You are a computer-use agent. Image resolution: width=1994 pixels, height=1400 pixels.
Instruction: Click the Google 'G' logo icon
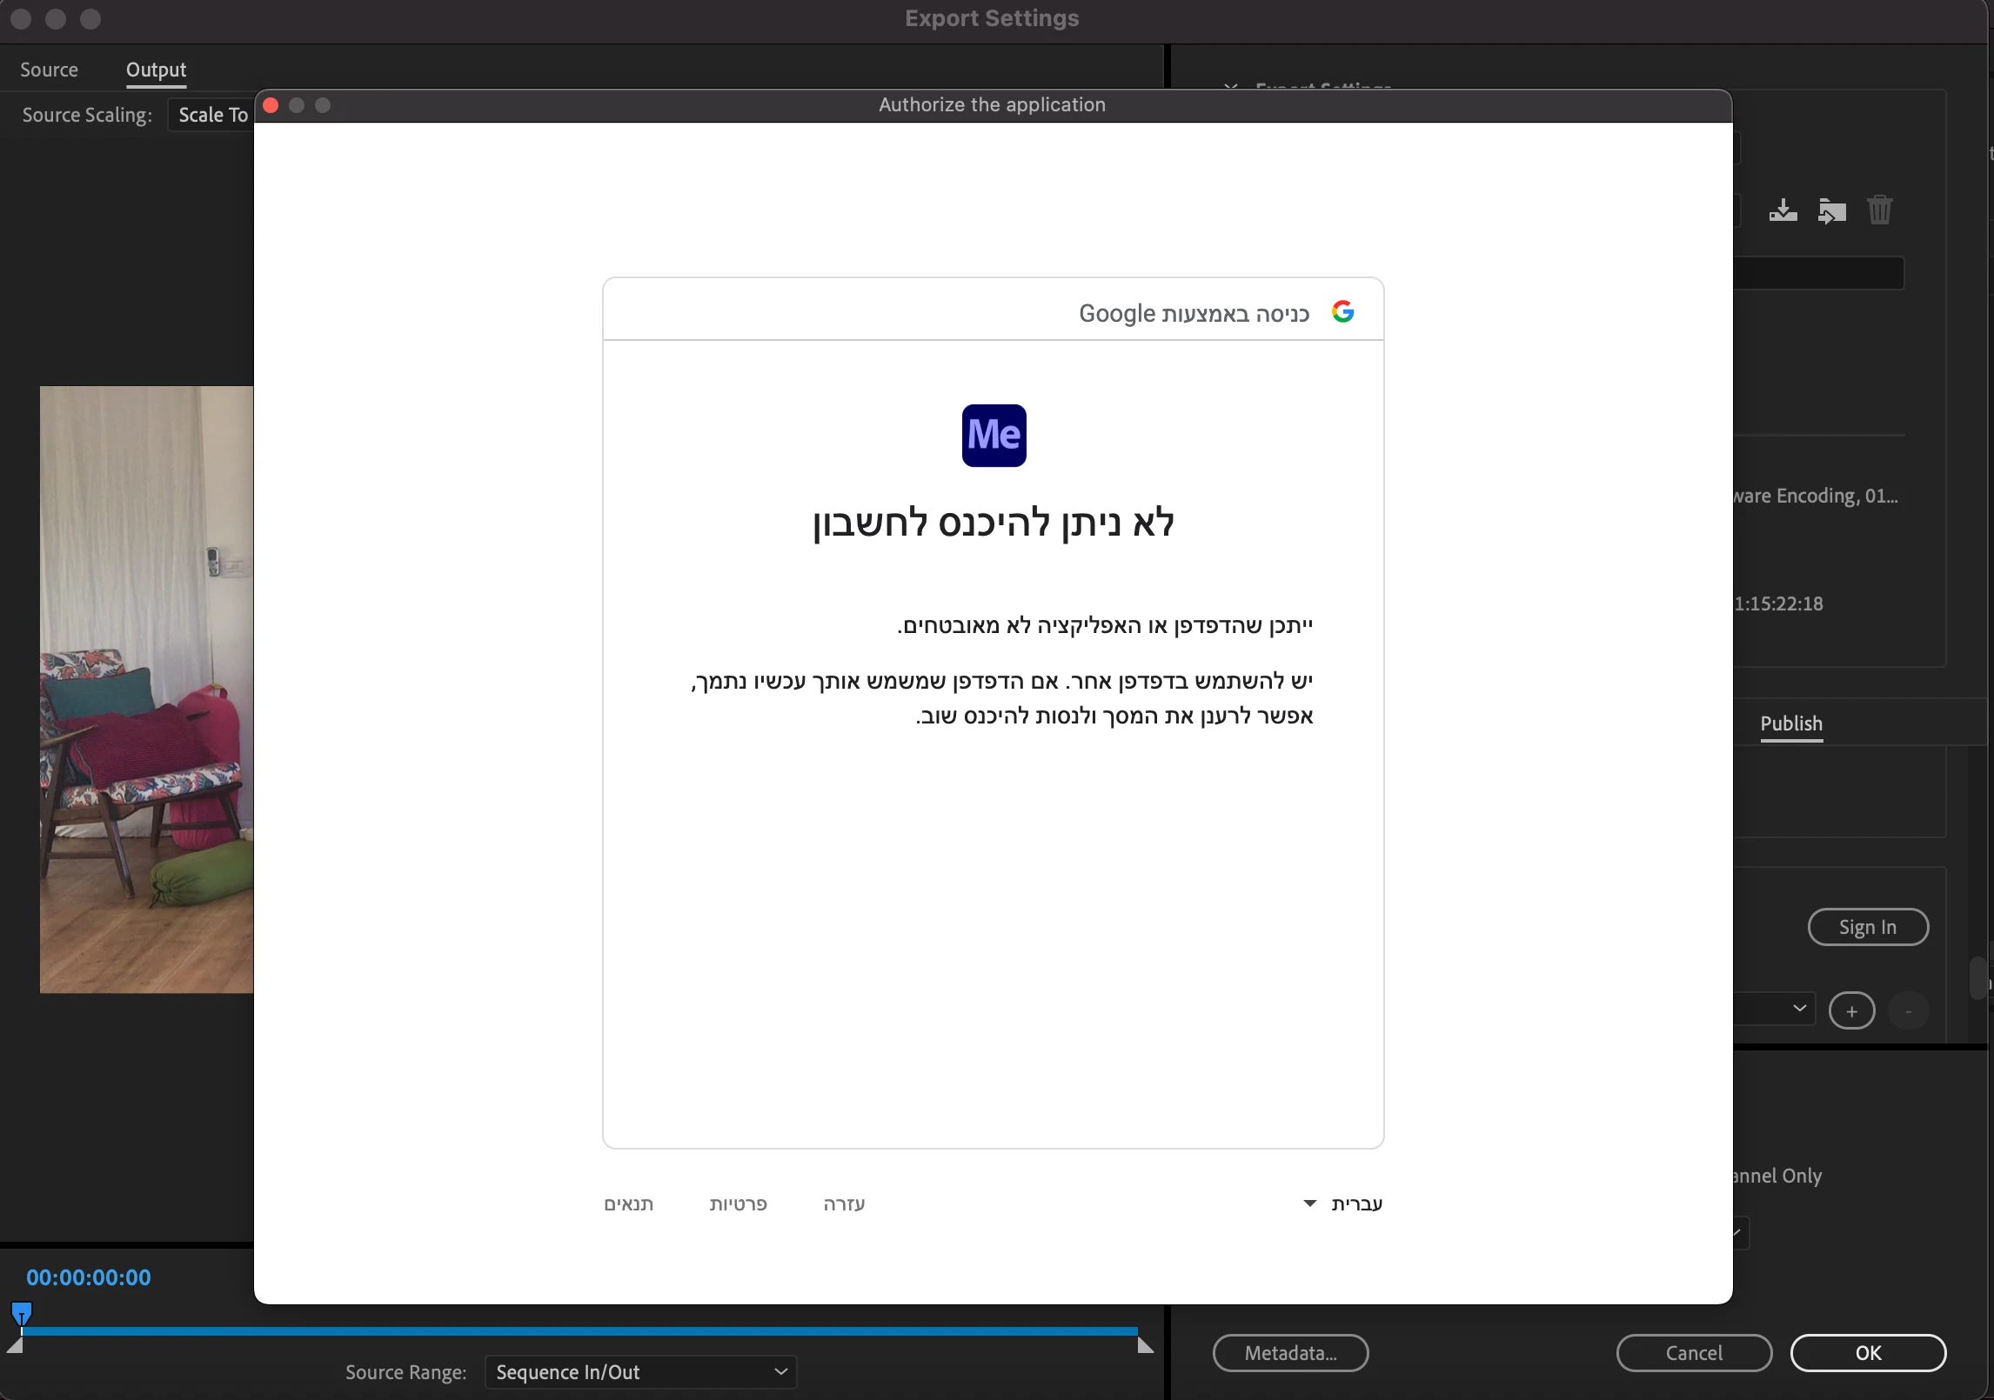[x=1342, y=312]
